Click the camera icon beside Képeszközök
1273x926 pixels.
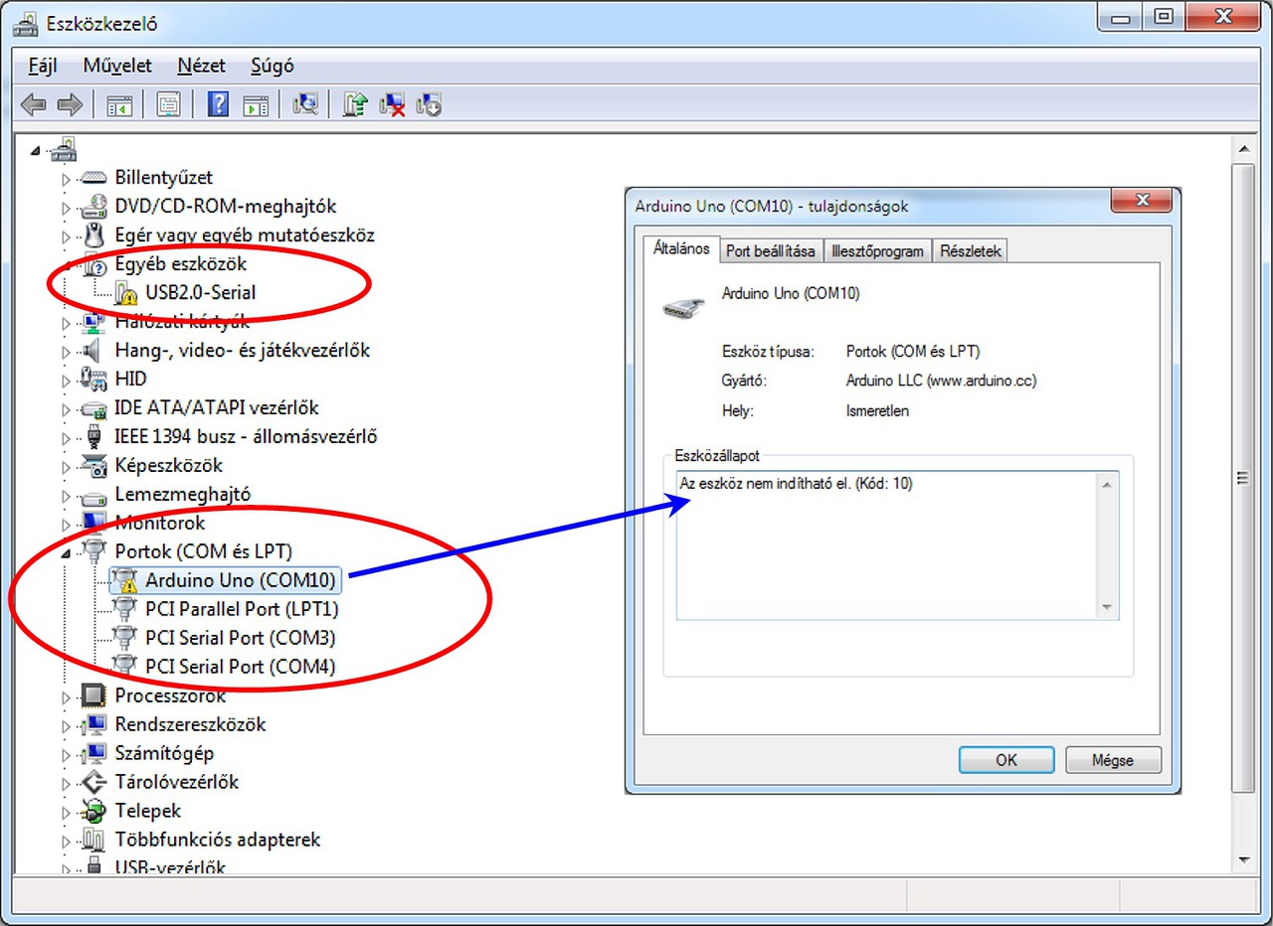[93, 466]
